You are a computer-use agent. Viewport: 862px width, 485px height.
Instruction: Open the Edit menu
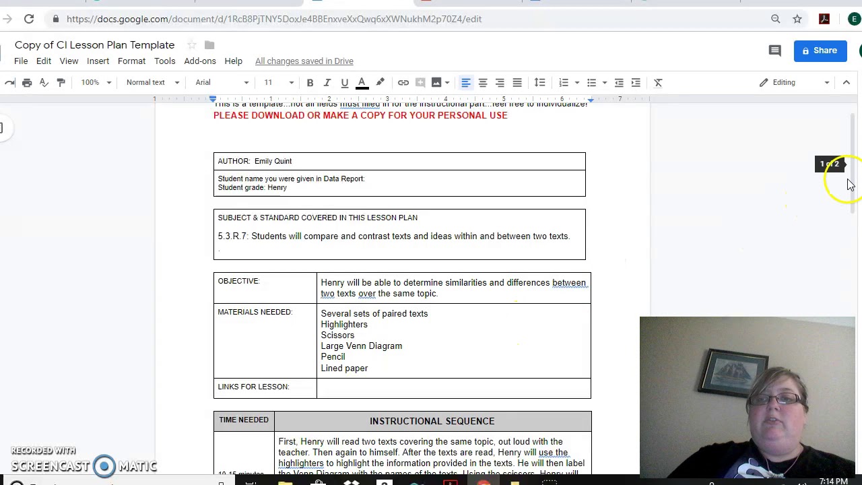click(43, 61)
